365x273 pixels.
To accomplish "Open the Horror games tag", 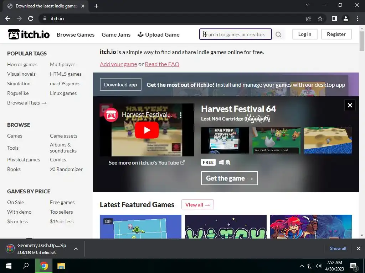I will [x=22, y=65].
